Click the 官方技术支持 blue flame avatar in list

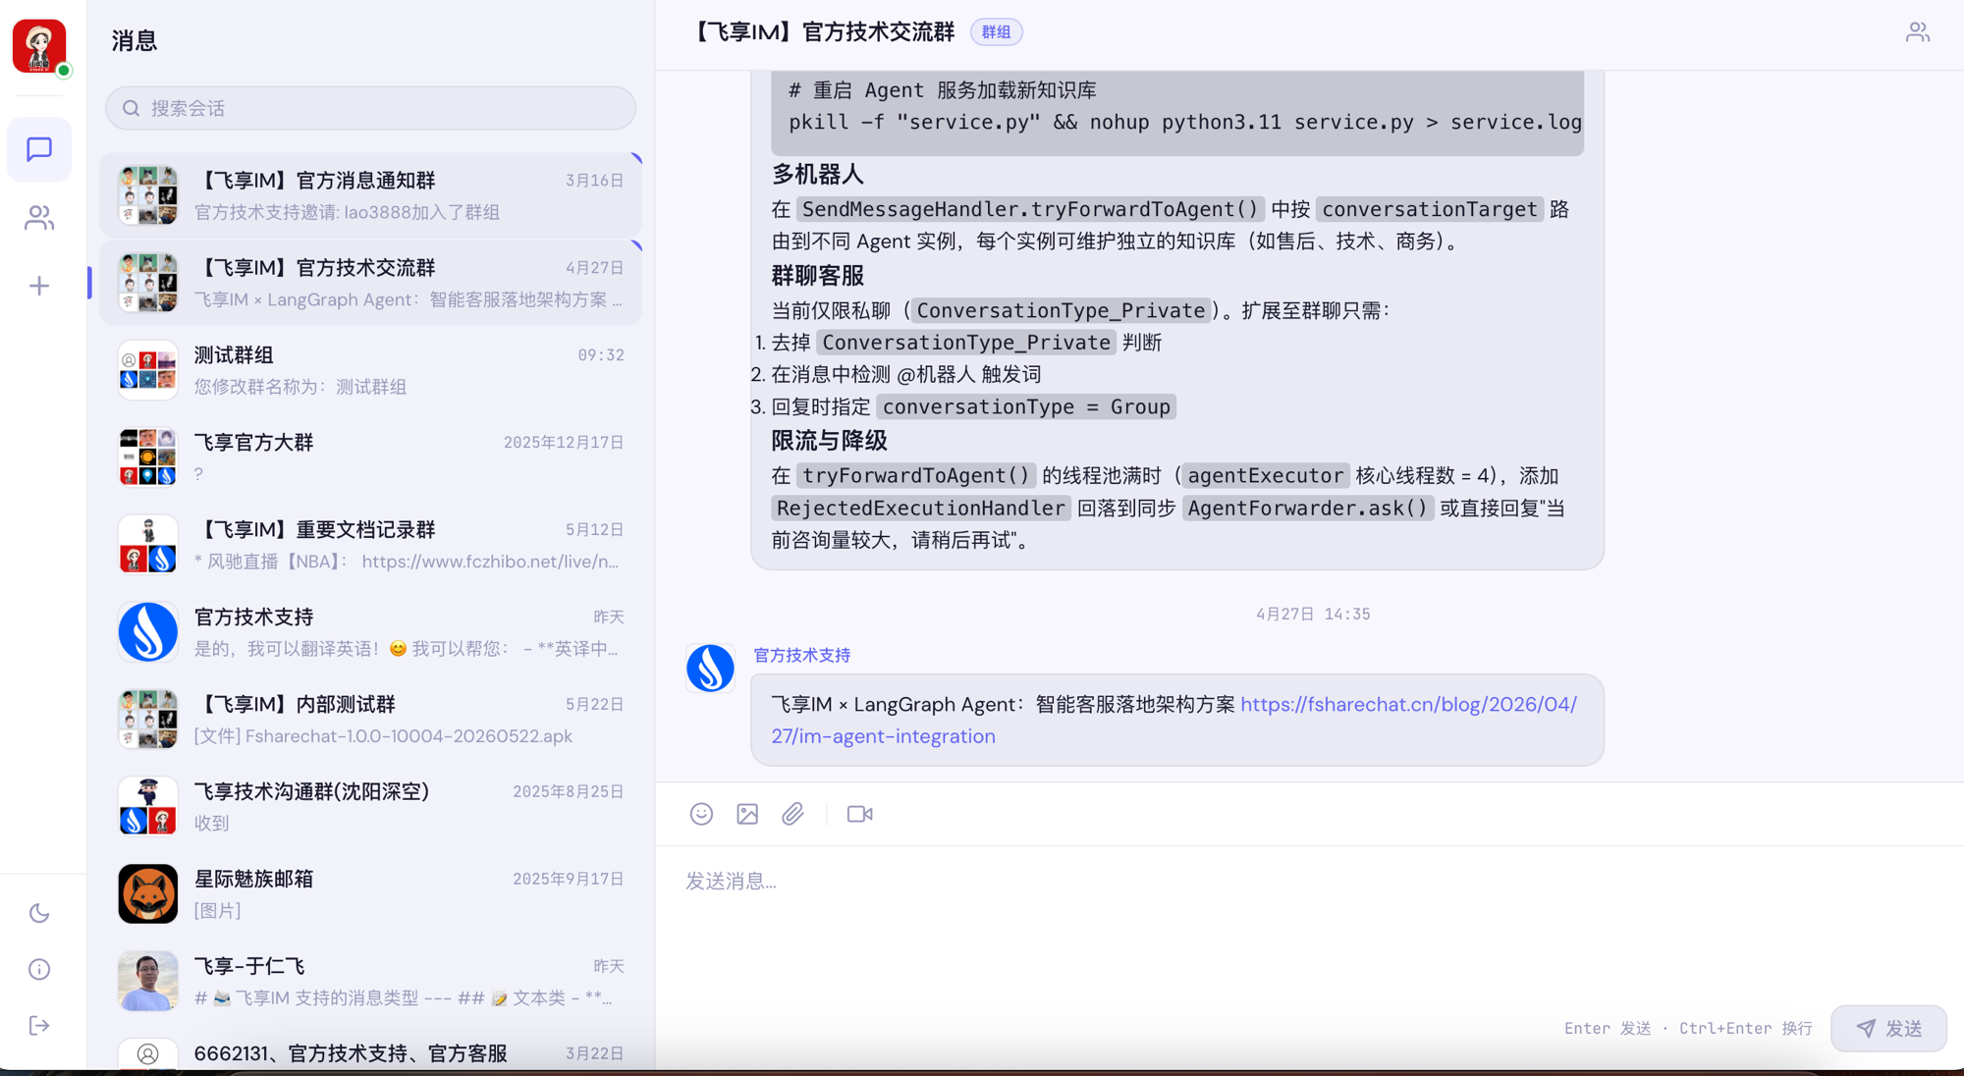coord(147,632)
